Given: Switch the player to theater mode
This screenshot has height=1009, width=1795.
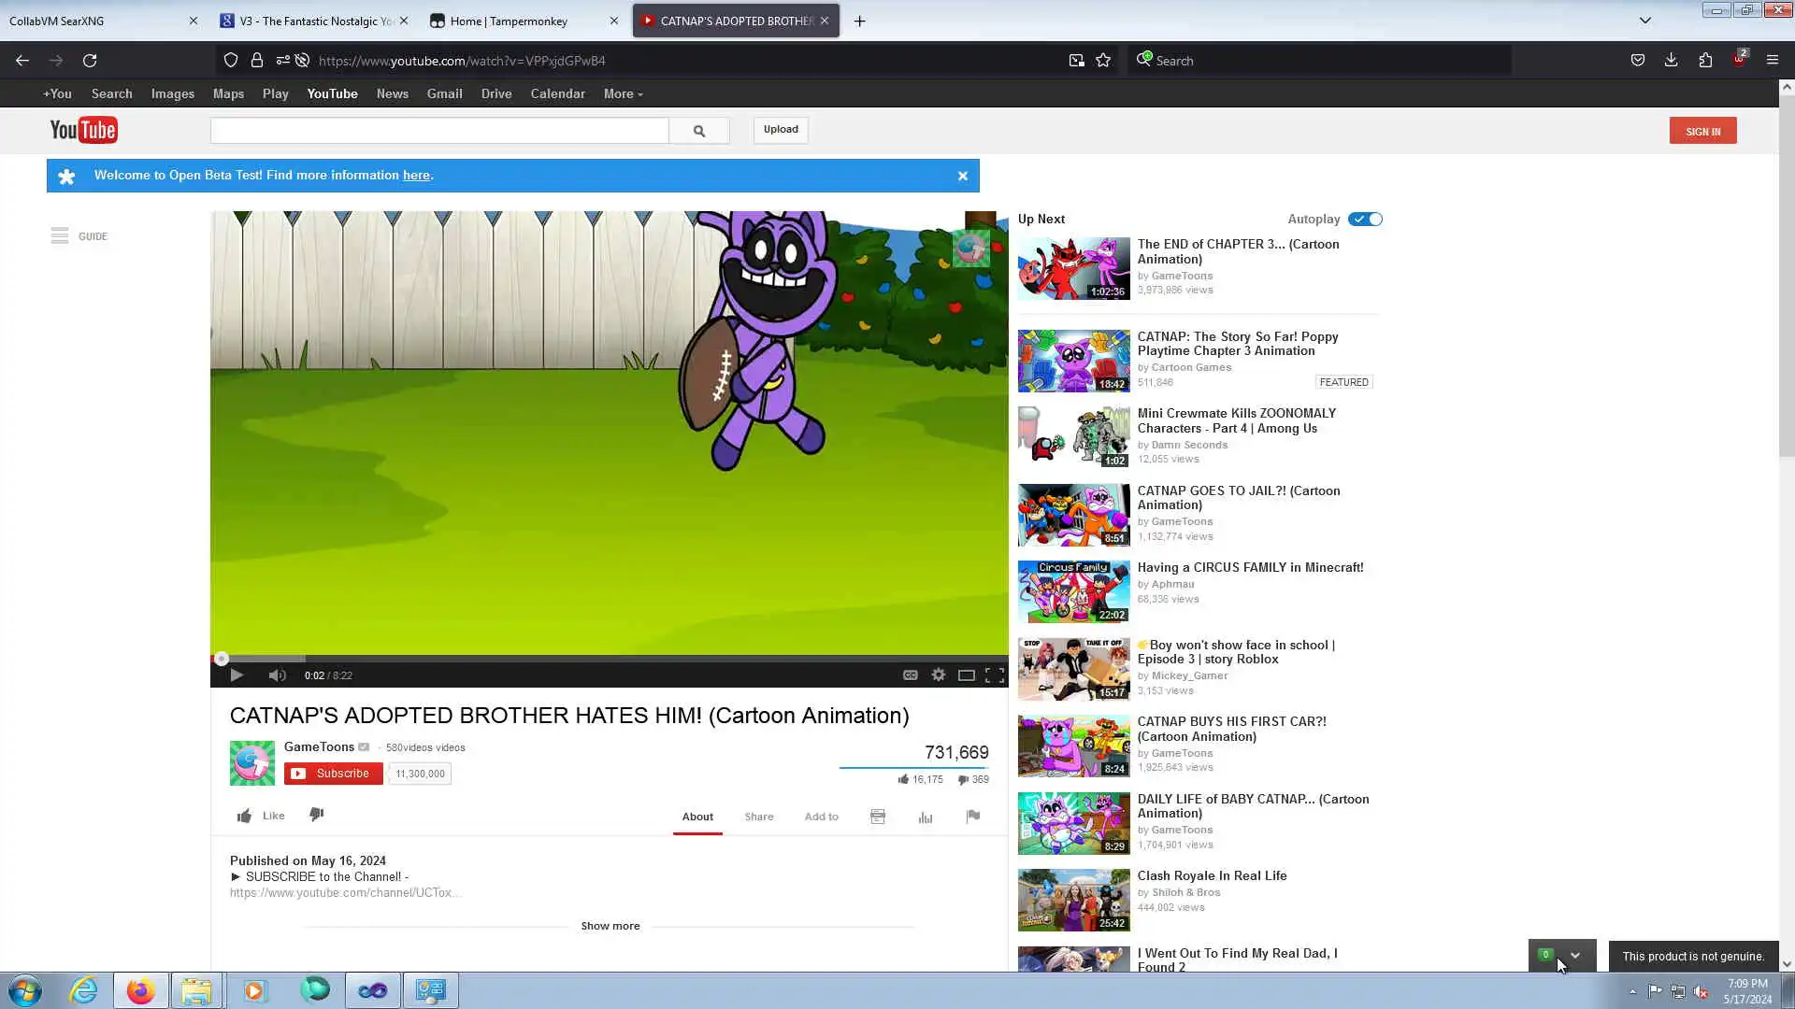Looking at the screenshot, I should [x=967, y=675].
